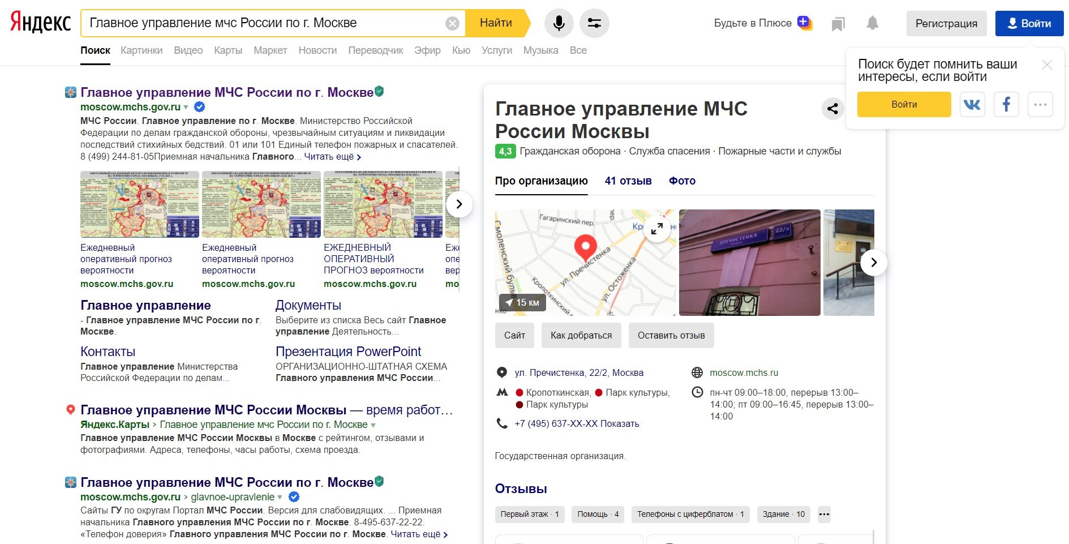Open more review tags ellipsis button
1069x544 pixels.
[824, 514]
